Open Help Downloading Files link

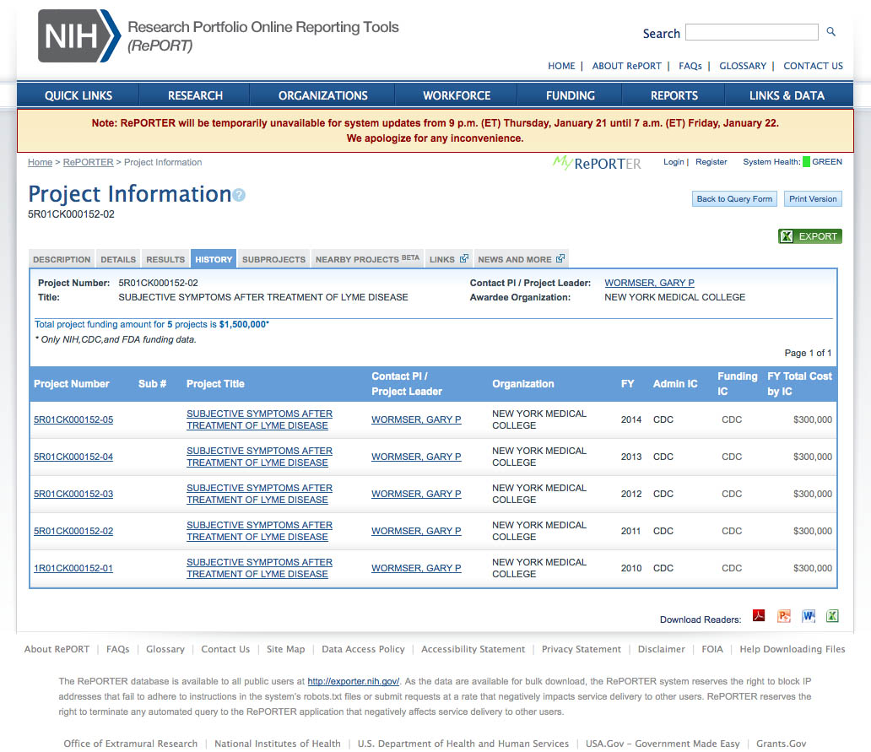click(793, 649)
